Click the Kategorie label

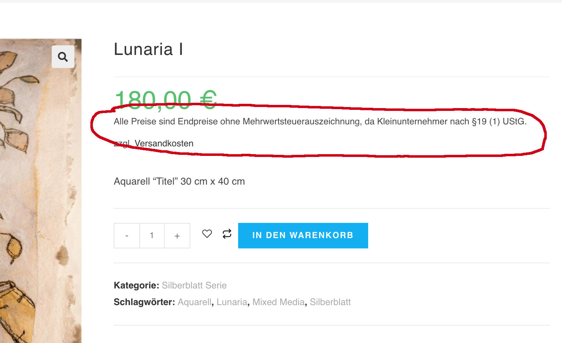[136, 285]
